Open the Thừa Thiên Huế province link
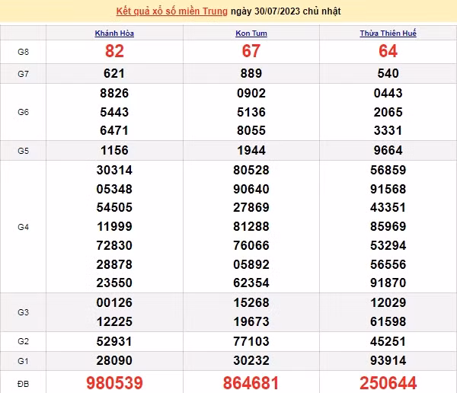Viewport: 457px width, 393px height. tap(388, 34)
